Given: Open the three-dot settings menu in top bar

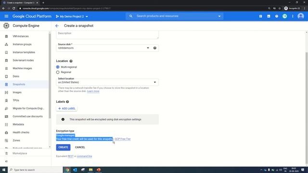Looking at the screenshot, I should pyautogui.click(x=293, y=16).
